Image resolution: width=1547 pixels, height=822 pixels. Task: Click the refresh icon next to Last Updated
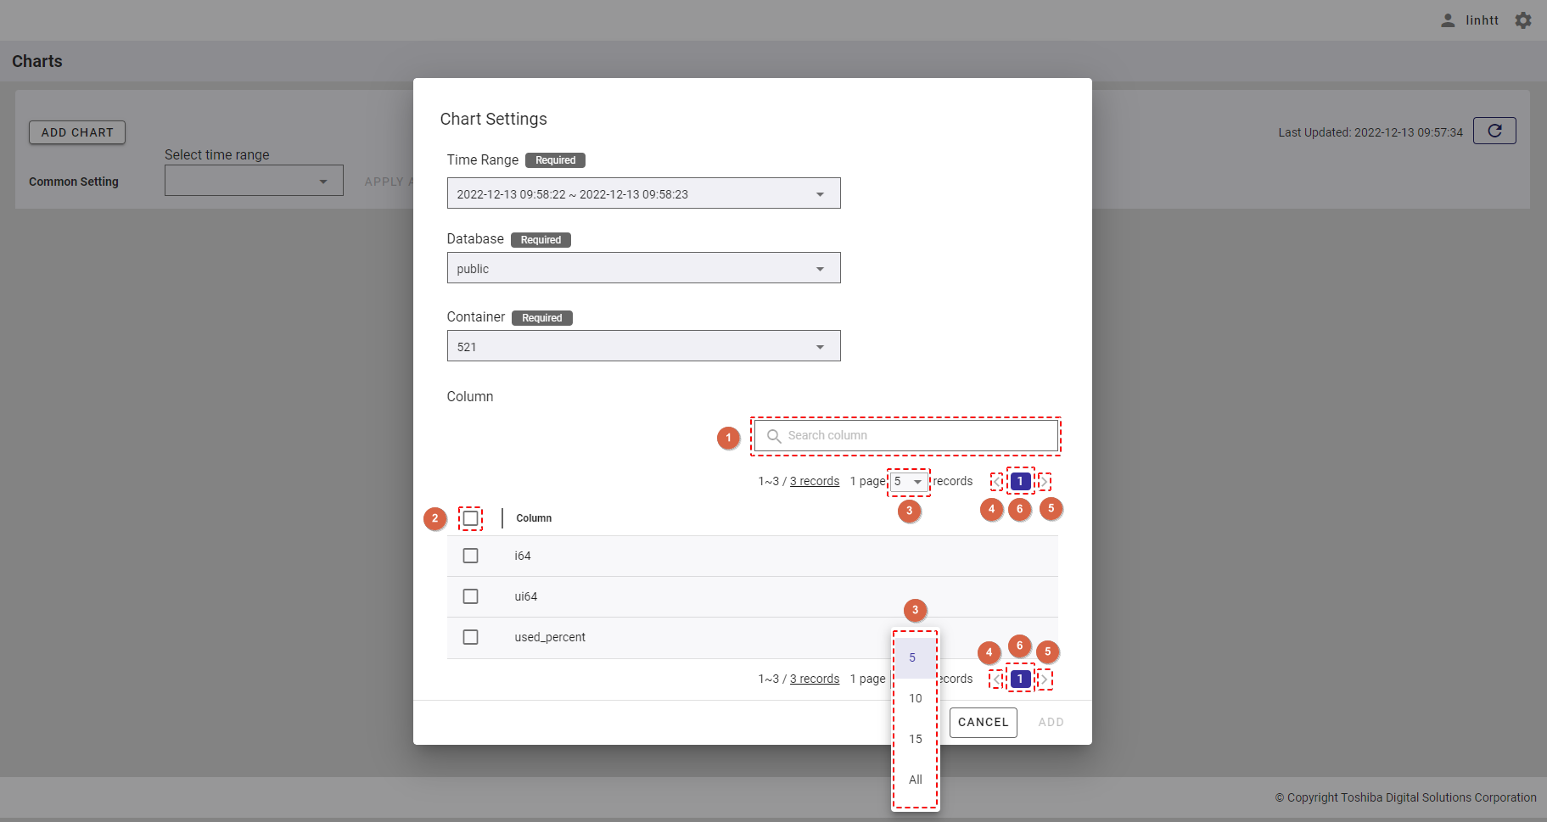click(1494, 131)
